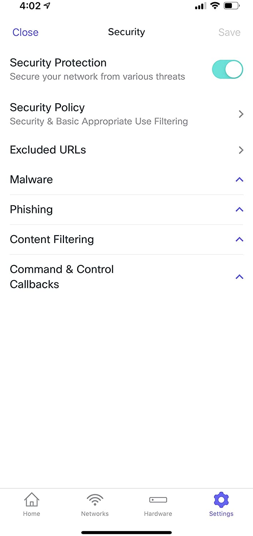Image resolution: width=253 pixels, height=536 pixels.
Task: Tap Close to dismiss Security screen
Action: point(25,32)
